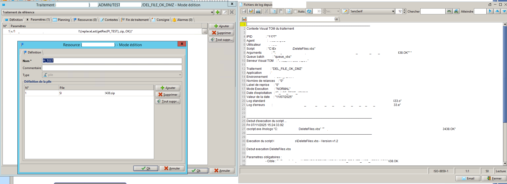Click Annuler button in the Ressource dialog
The height and width of the screenshot is (184, 507).
[x=172, y=168]
